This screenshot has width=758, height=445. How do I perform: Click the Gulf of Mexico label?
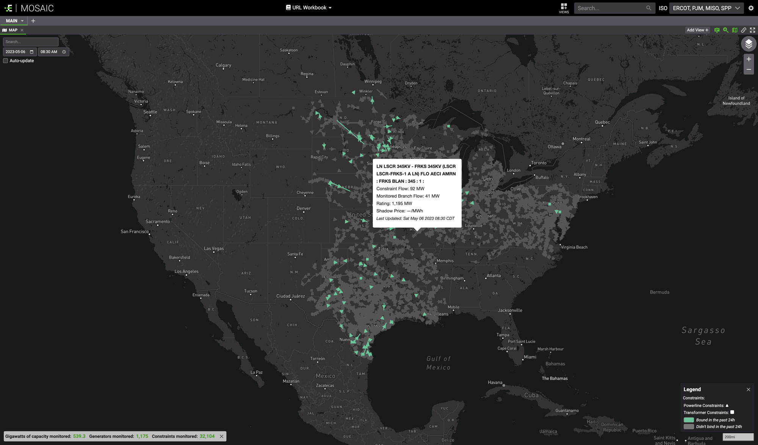point(439,363)
